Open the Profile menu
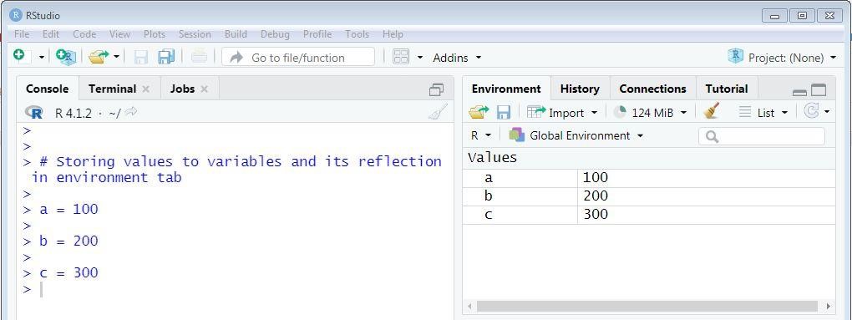 click(317, 34)
